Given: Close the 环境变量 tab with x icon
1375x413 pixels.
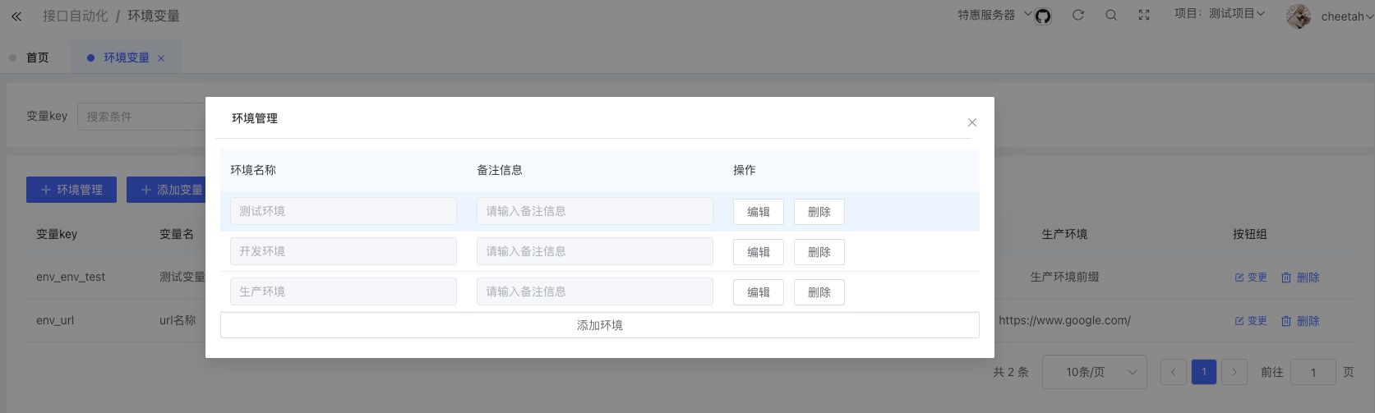Looking at the screenshot, I should point(161,58).
